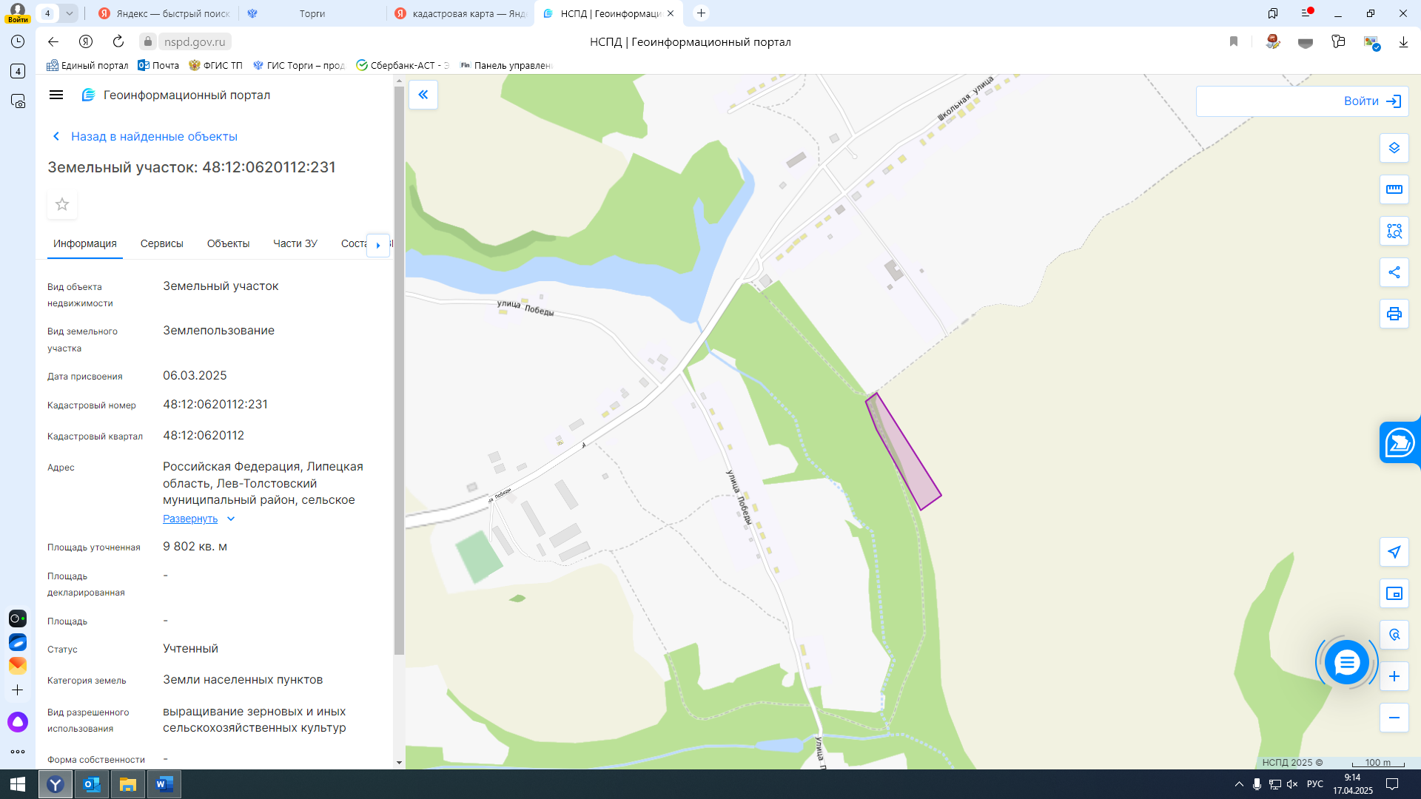The height and width of the screenshot is (799, 1421).
Task: Open Alice assistant icon in sidebar
Action: pyautogui.click(x=18, y=722)
